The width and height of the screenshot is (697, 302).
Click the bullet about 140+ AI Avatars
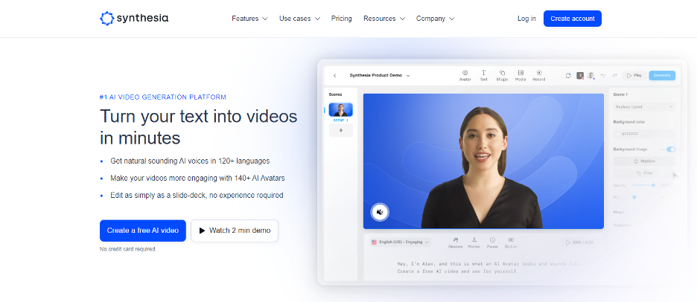tap(198, 178)
